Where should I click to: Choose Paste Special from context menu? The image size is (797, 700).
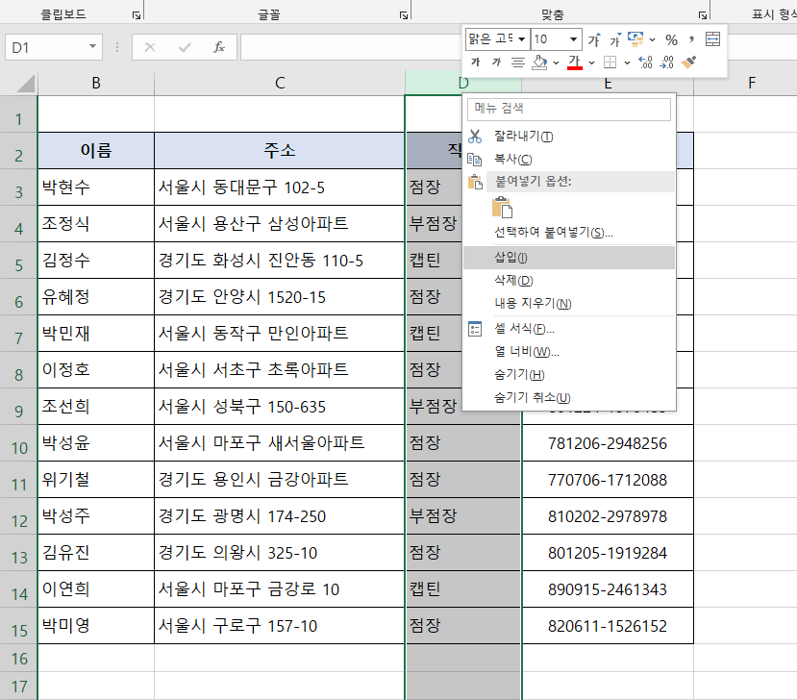(x=569, y=233)
